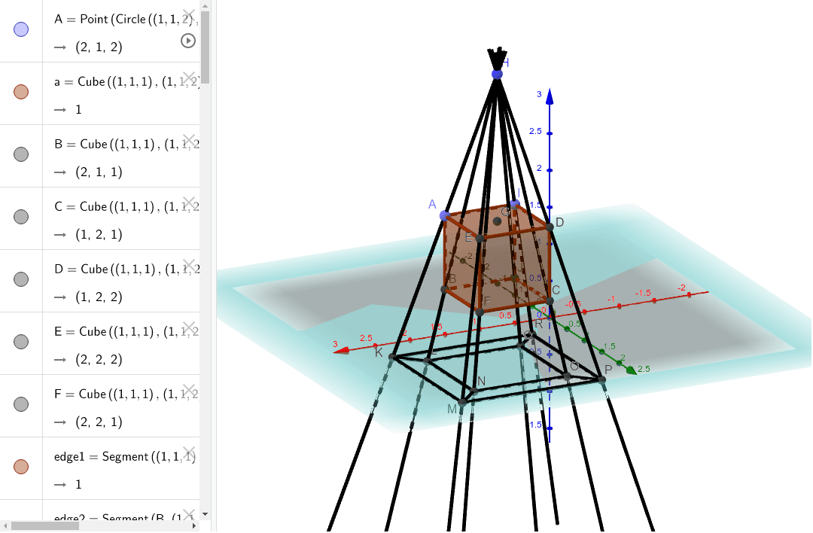Viewport: 813px width, 533px height.
Task: Play animation for point A
Action: [187, 41]
